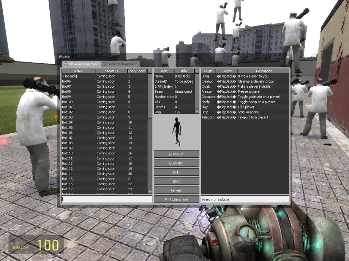
Task: Select player Bot117
Action: pos(104,189)
